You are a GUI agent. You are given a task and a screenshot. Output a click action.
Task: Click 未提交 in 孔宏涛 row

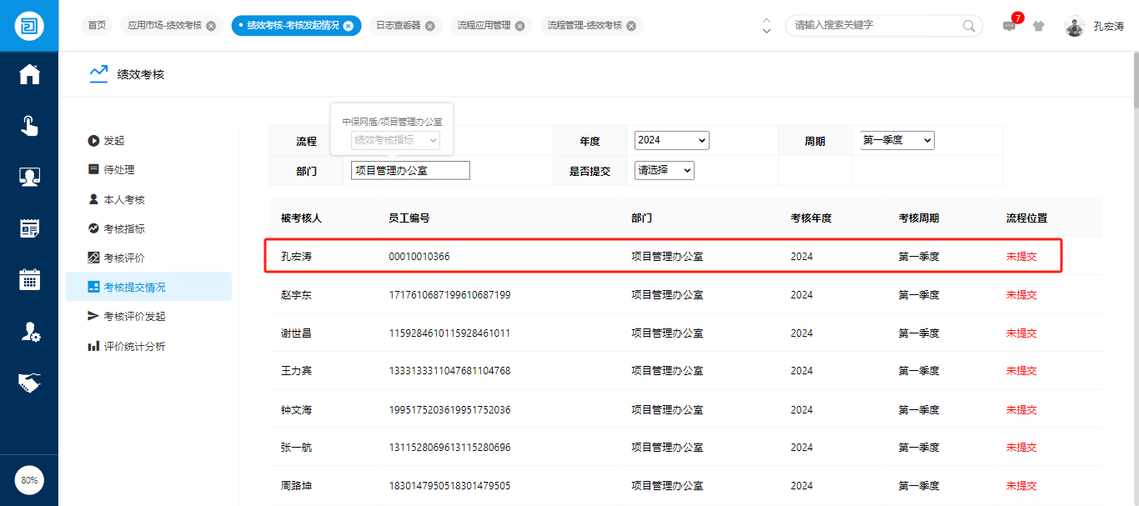click(1021, 257)
